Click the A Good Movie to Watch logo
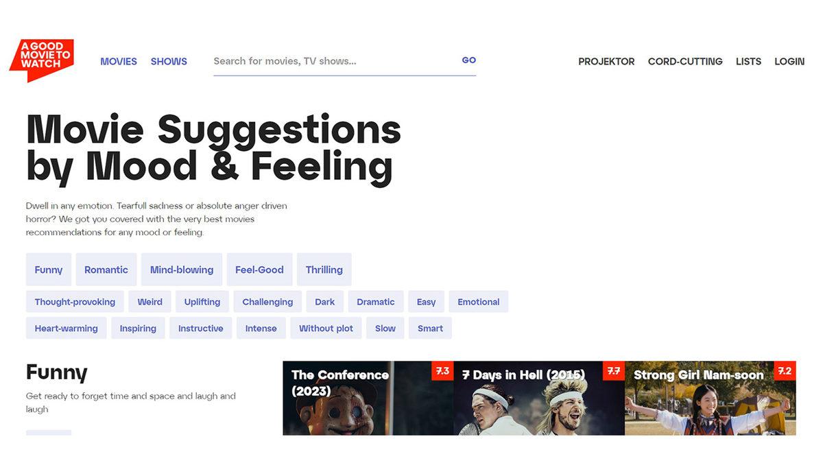This screenshot has width=823, height=463. [42, 60]
